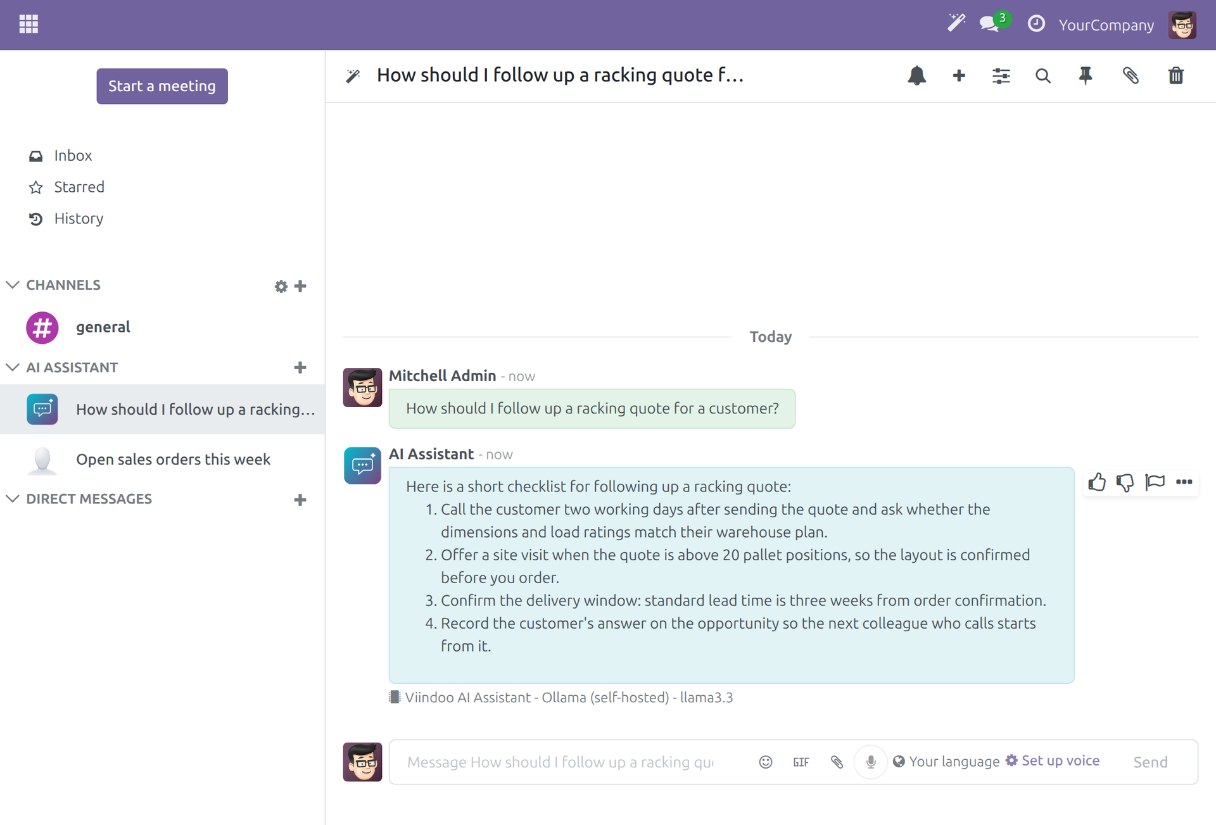
Task: Click the Start a meeting button
Action: pyautogui.click(x=162, y=86)
